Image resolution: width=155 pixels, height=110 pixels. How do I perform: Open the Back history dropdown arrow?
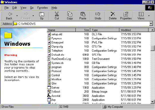(17, 16)
